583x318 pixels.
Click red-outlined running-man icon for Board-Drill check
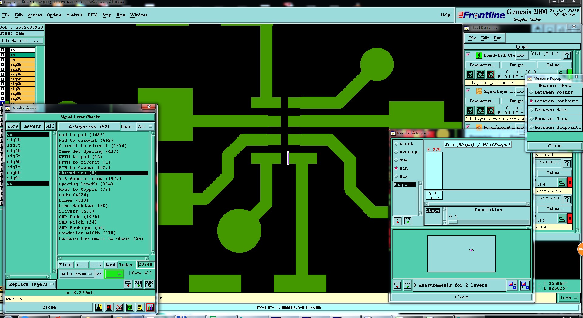point(491,74)
